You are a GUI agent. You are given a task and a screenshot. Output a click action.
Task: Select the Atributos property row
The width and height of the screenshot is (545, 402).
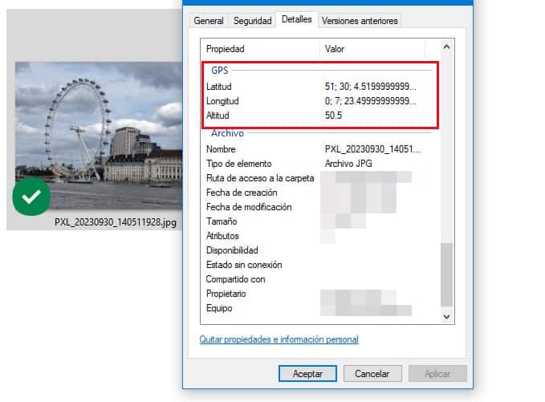(x=319, y=236)
